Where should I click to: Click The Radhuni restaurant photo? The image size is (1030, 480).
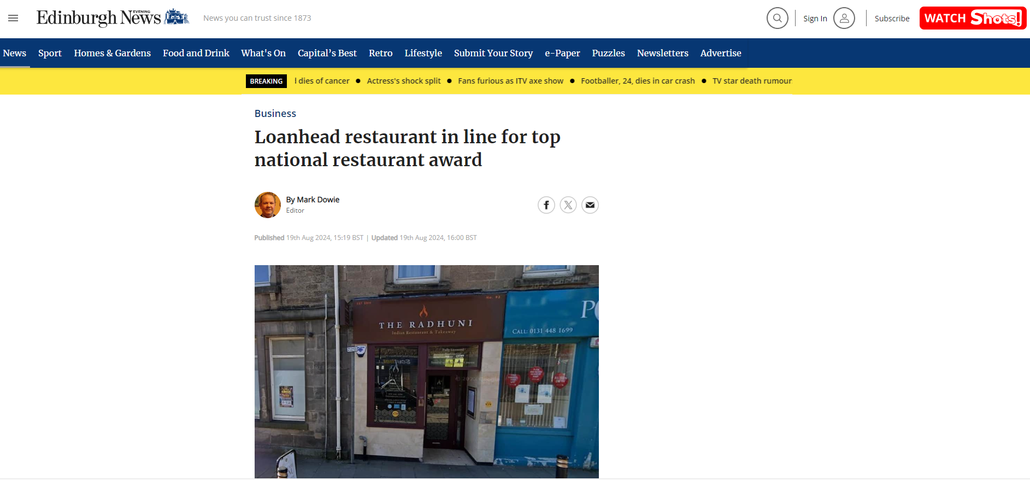[x=426, y=372]
